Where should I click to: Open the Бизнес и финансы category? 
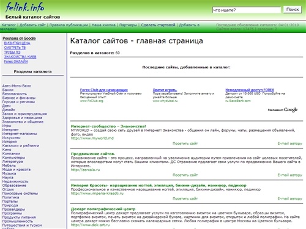tap(19, 98)
